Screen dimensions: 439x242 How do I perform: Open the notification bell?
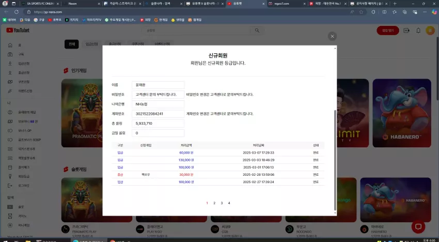pyautogui.click(x=418, y=31)
